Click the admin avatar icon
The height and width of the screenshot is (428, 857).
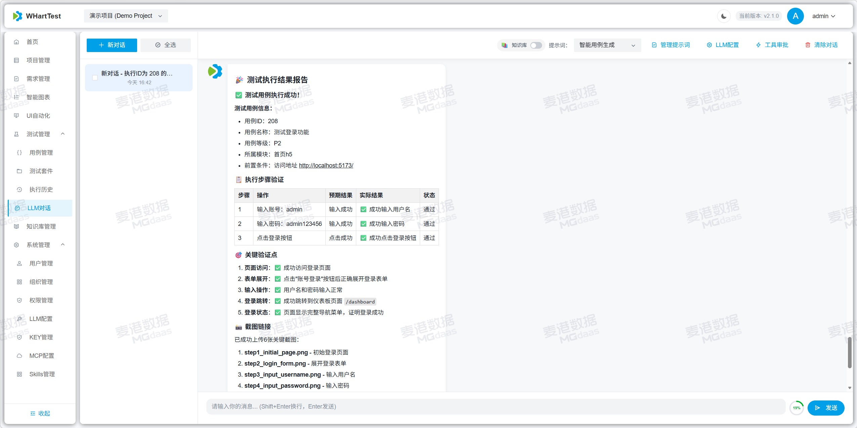tap(795, 16)
